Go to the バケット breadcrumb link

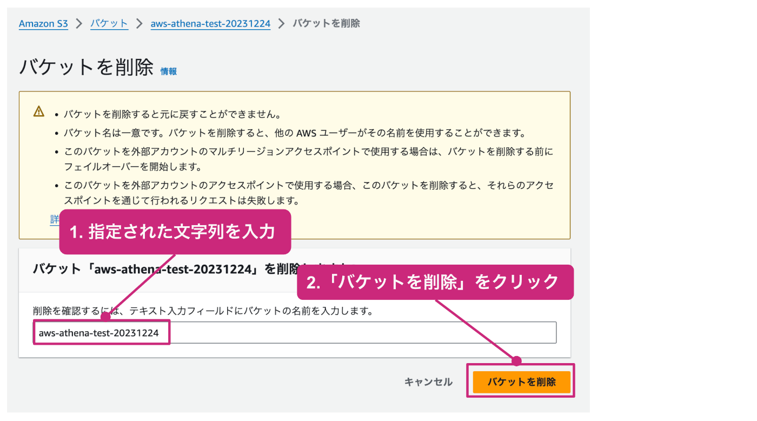tap(109, 24)
